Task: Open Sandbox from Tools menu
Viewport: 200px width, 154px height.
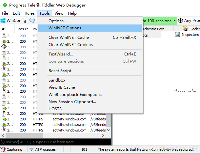Action: point(90,80)
